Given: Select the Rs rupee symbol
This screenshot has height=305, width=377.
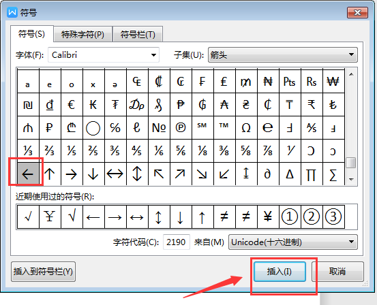Looking at the screenshot, I should click(312, 82).
